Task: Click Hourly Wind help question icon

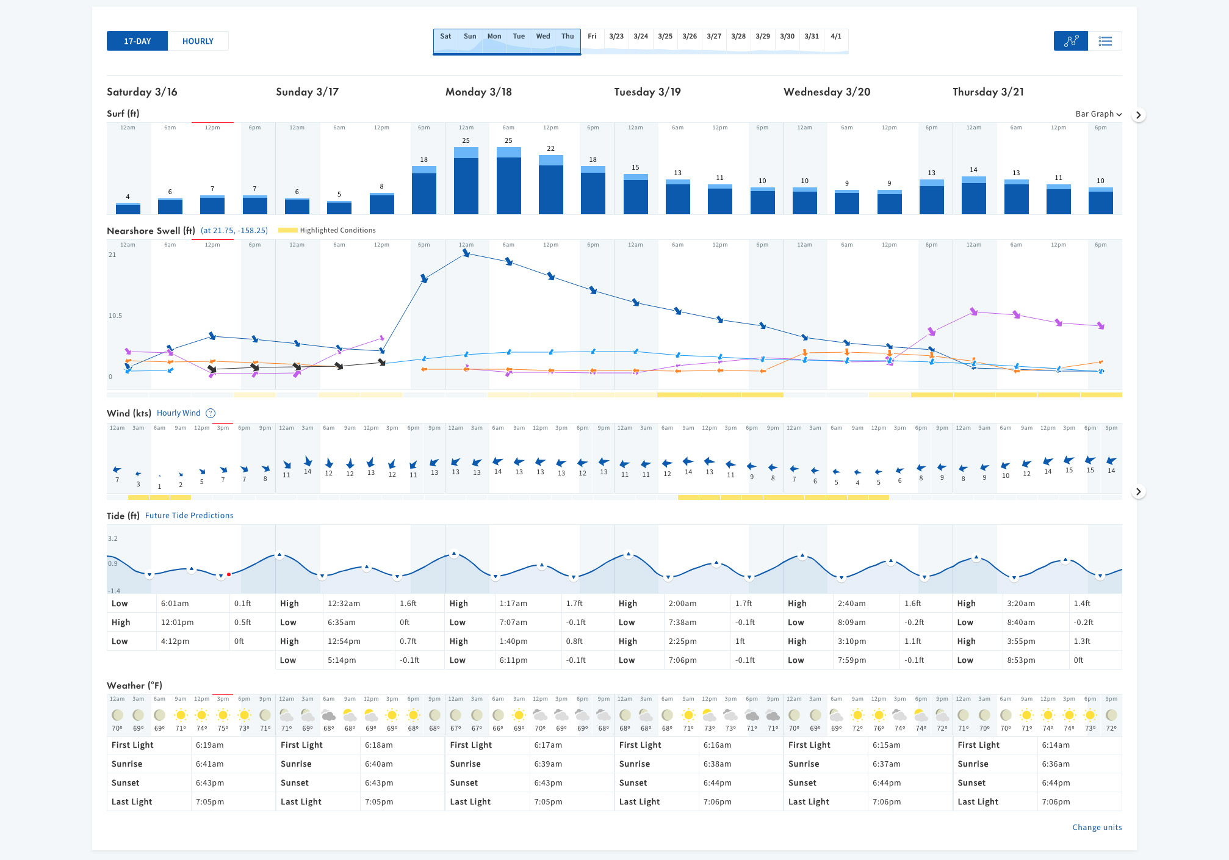Action: pyautogui.click(x=211, y=413)
